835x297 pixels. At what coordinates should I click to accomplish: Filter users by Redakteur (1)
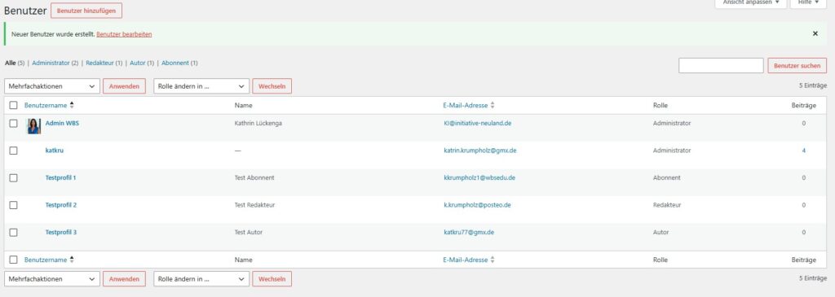pos(104,63)
